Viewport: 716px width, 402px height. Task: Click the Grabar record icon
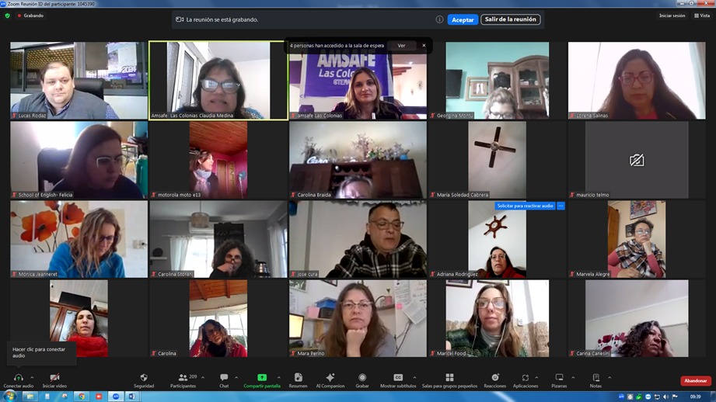pyautogui.click(x=362, y=380)
